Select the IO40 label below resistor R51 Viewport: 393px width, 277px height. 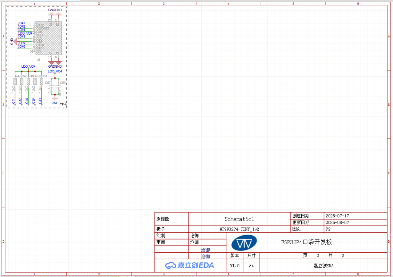pyautogui.click(x=40, y=101)
